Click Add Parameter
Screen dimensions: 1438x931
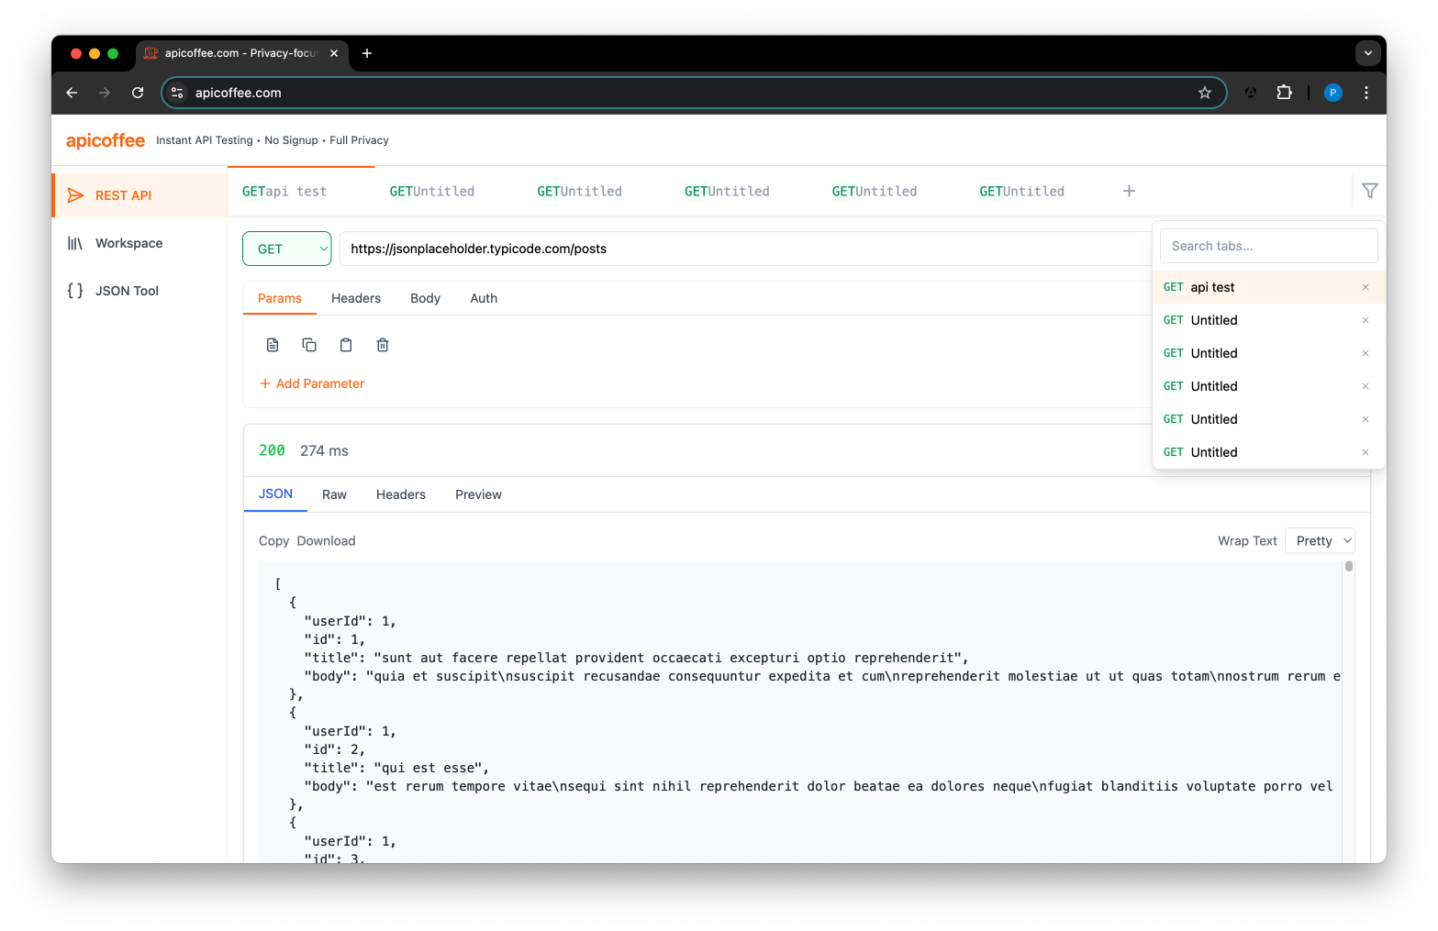coord(312,383)
